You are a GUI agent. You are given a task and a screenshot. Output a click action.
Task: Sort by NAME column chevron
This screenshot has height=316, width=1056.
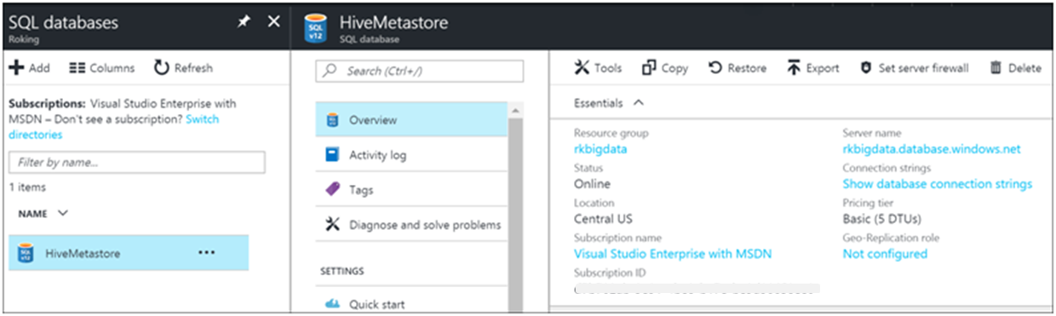pyautogui.click(x=62, y=213)
